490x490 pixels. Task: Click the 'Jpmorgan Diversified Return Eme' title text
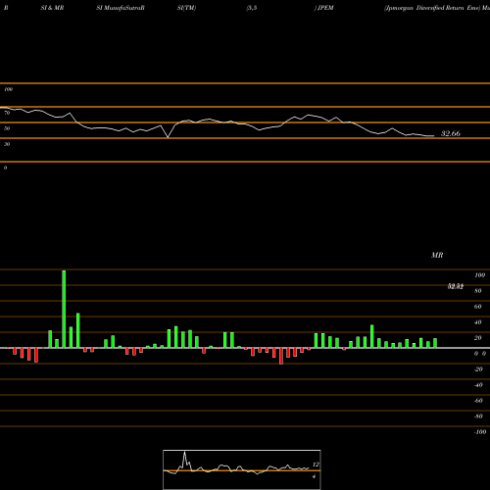tap(432, 8)
